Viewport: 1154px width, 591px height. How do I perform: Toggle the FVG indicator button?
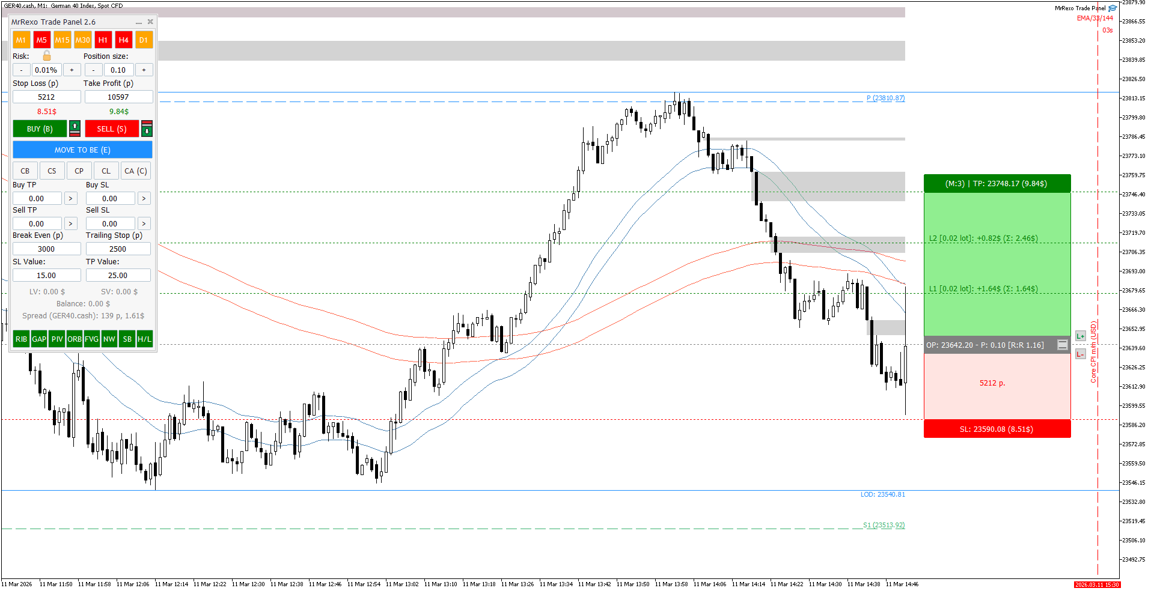point(91,339)
